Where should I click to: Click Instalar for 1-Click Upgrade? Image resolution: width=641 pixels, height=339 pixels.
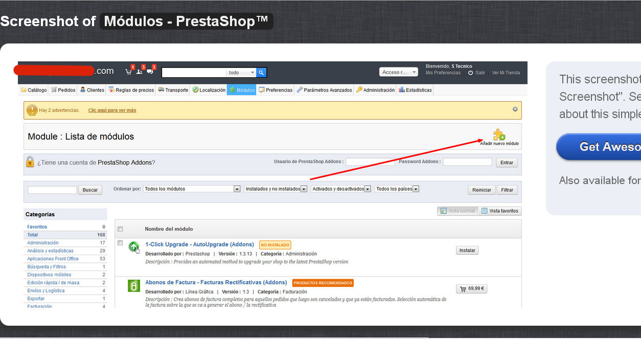[467, 251]
